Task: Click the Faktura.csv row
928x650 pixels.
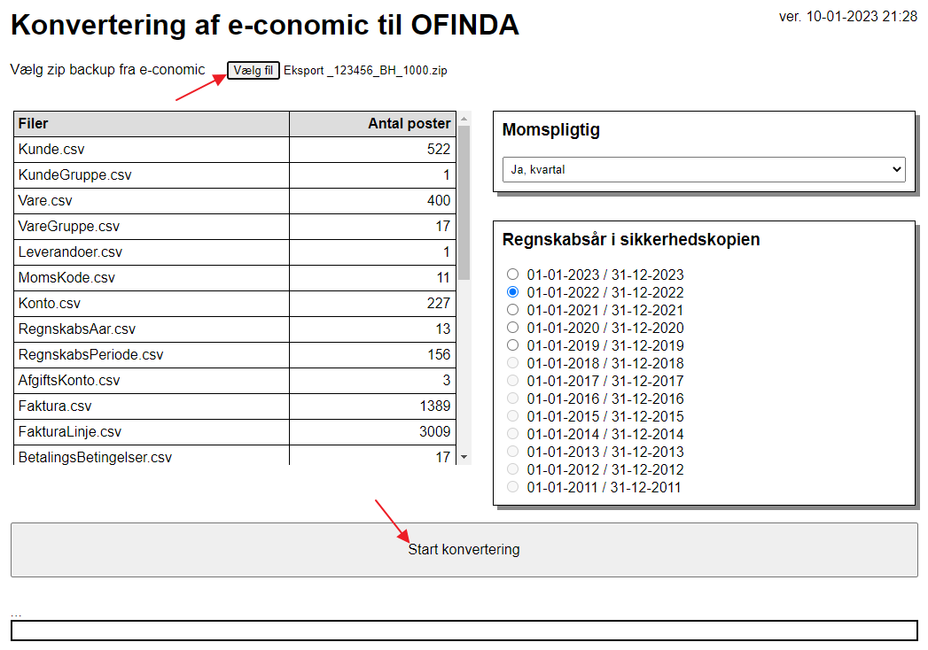Action: tap(234, 406)
